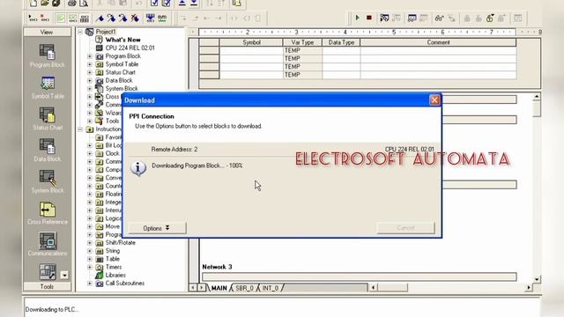The image size is (564, 317).
Task: Go to previous bookmark icon
Action: tap(123, 18)
